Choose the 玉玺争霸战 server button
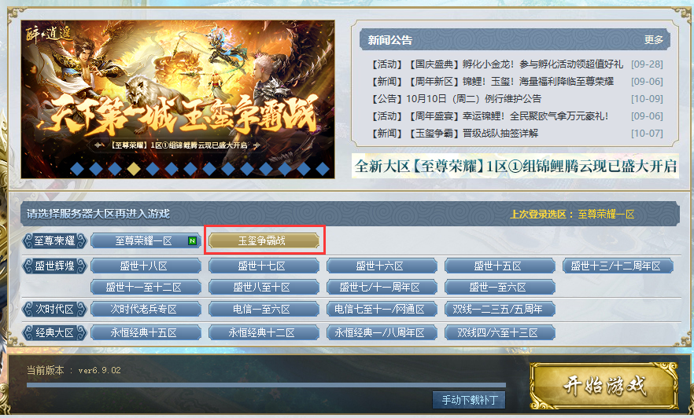 click(x=264, y=240)
